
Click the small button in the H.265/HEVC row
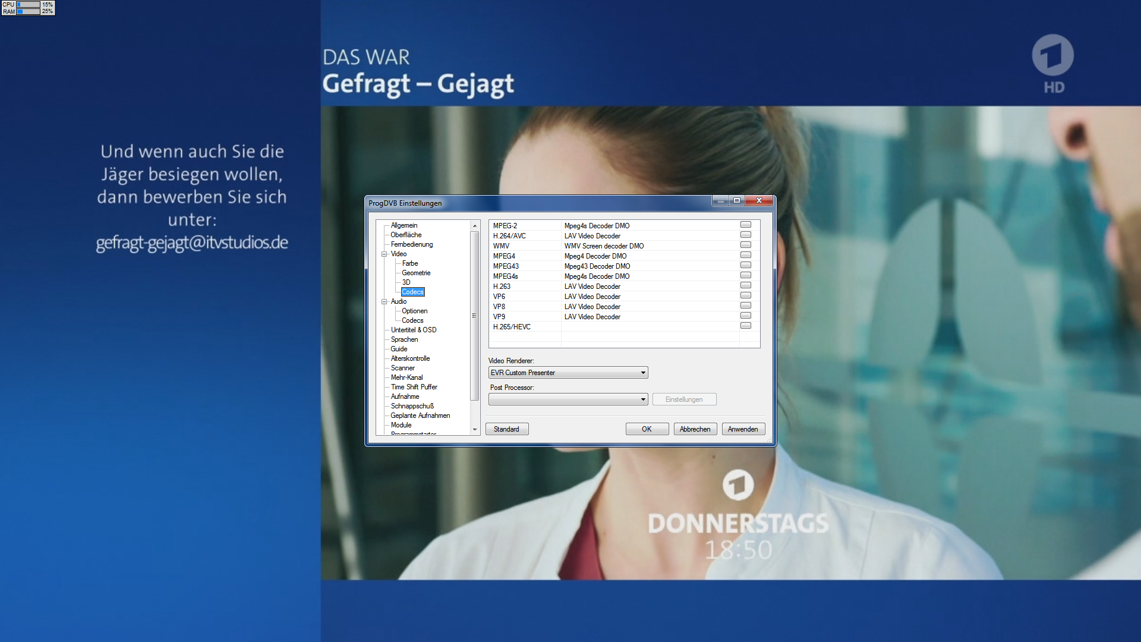(x=746, y=326)
